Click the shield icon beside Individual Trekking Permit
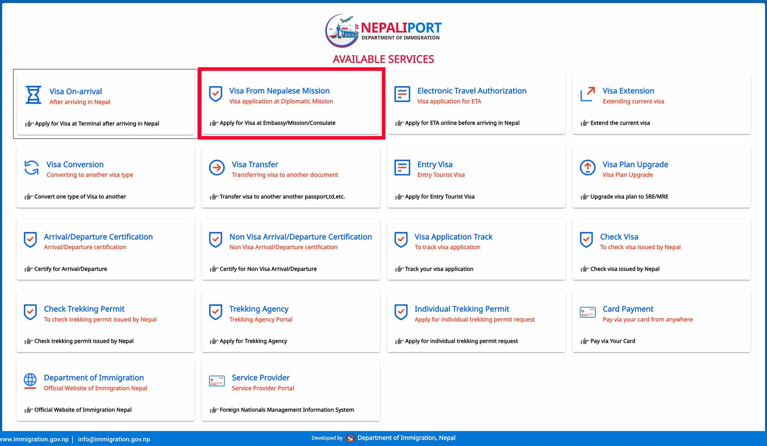Screen dimensions: 767x446 401,312
